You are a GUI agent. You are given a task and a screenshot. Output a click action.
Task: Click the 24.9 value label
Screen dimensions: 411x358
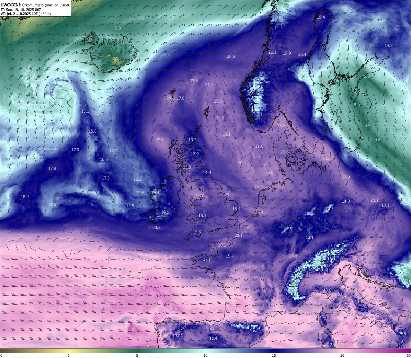346,177
